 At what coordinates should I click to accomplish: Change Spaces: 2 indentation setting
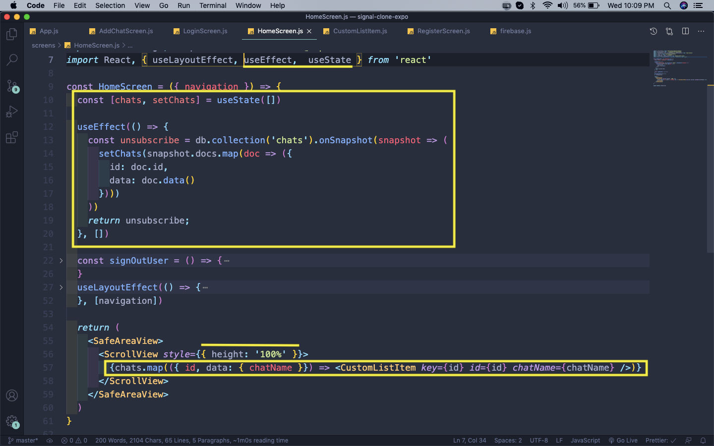click(508, 441)
